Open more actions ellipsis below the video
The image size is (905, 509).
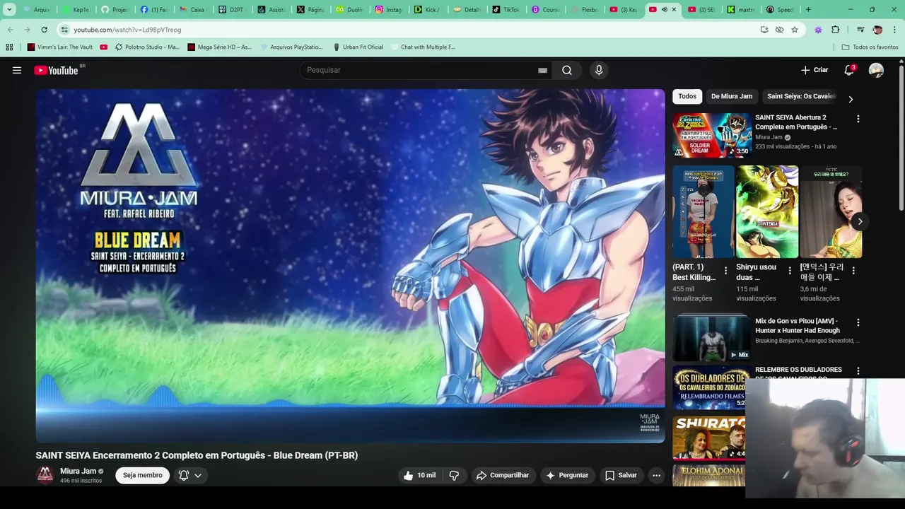tap(656, 475)
